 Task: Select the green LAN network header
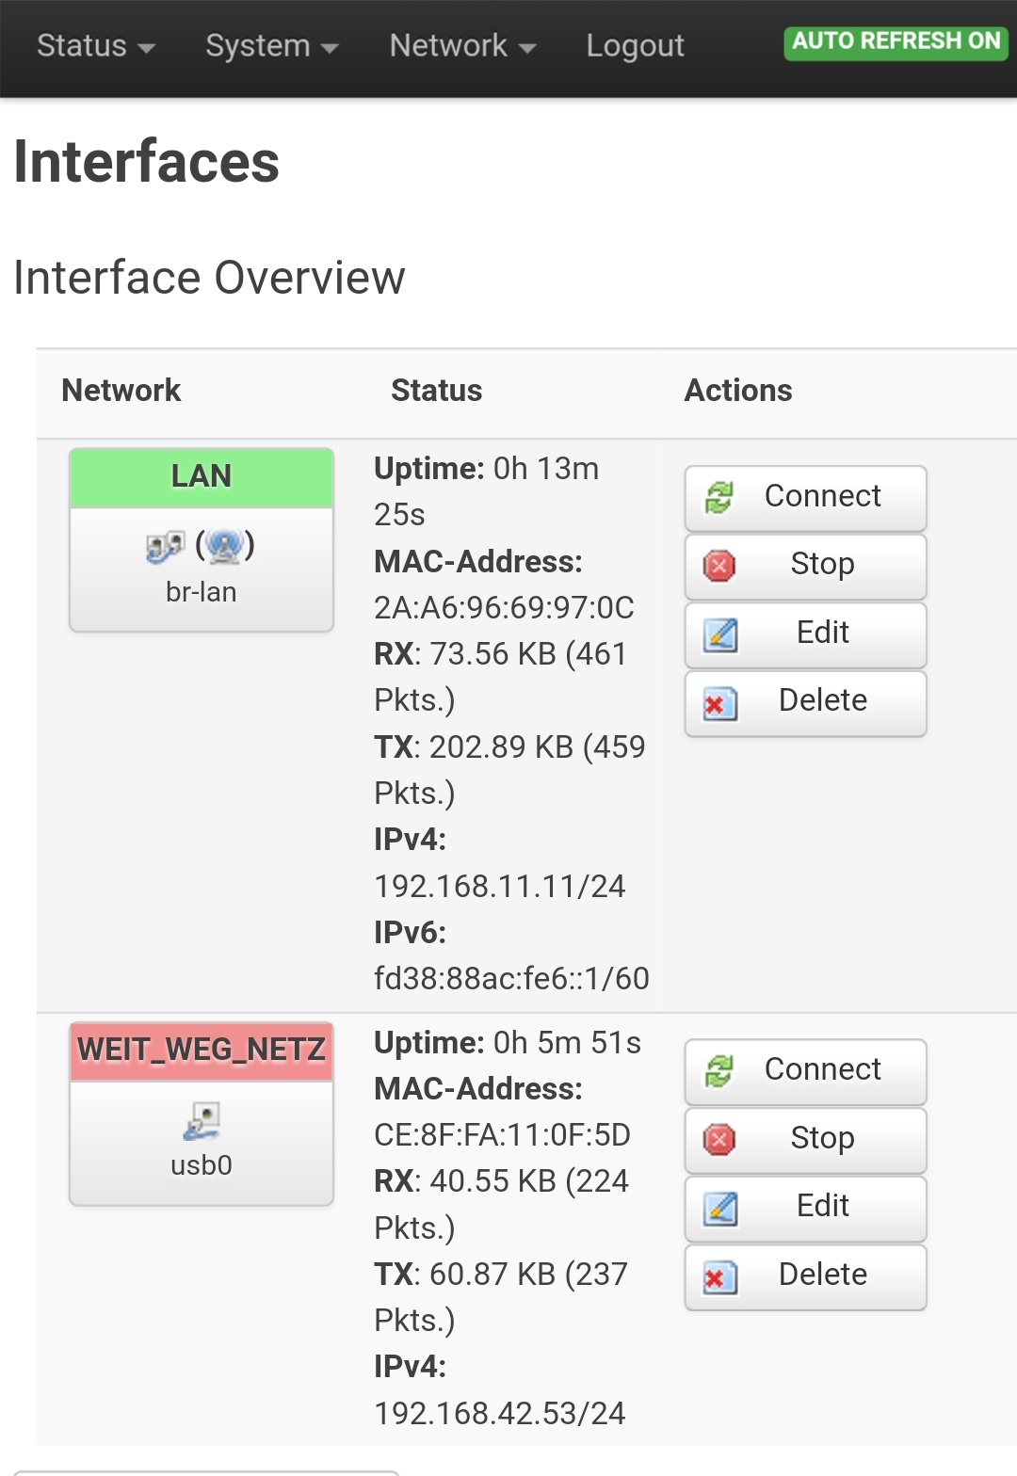coord(202,477)
